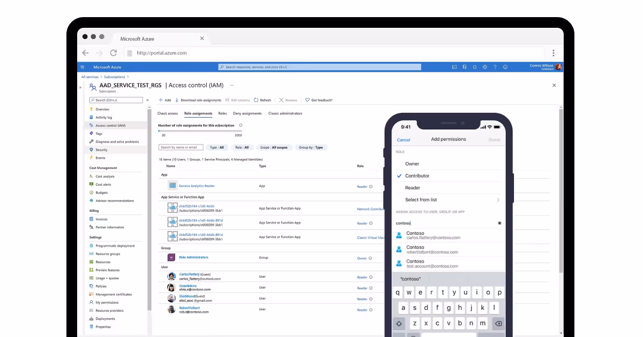Click the Overview key icon in sidebar
The image size is (643, 337).
pyautogui.click(x=92, y=109)
